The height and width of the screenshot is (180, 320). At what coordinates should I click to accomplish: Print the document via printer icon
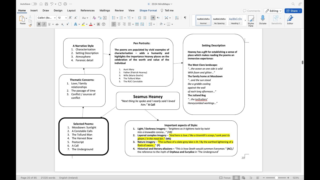pyautogui.click(x=65, y=4)
